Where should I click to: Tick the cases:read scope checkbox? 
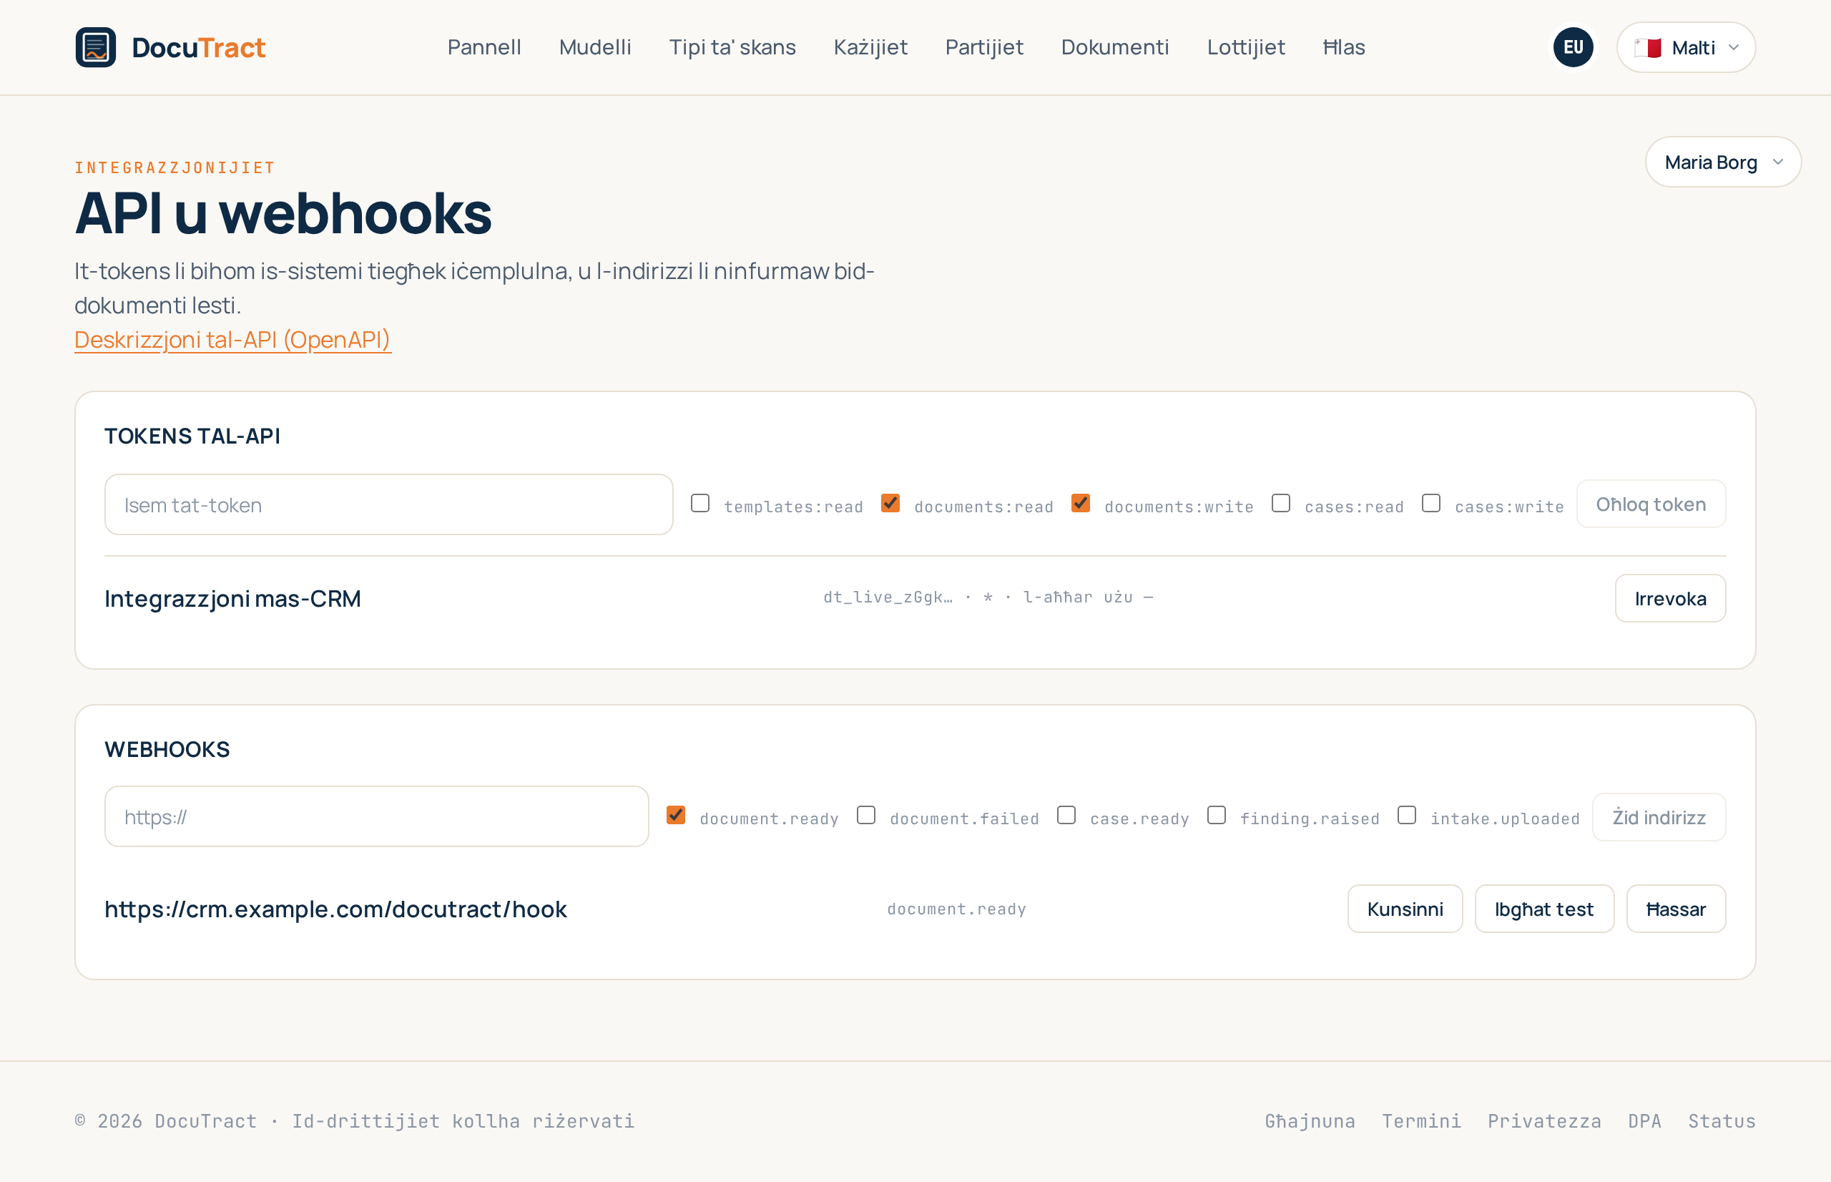pos(1280,503)
